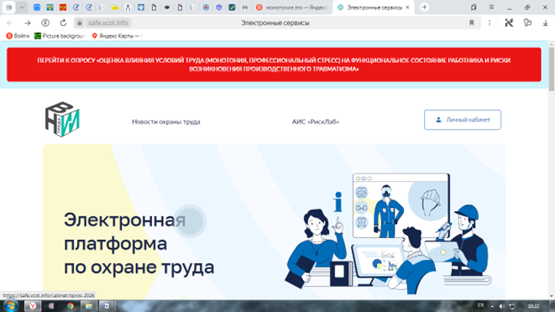Show hidden tray icons arrow

(492, 306)
